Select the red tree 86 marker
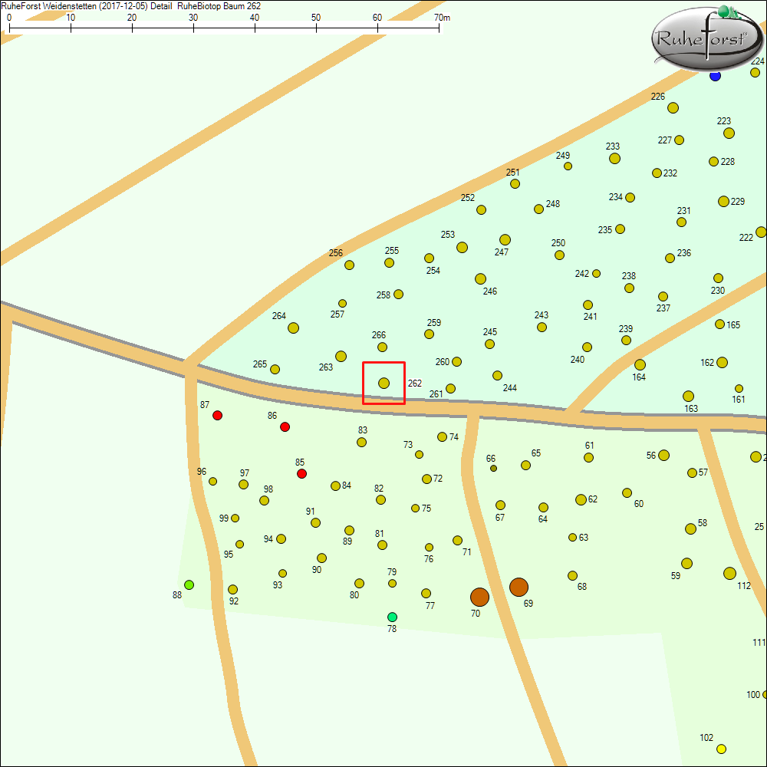Screen dimensions: 767x767 pyautogui.click(x=285, y=426)
